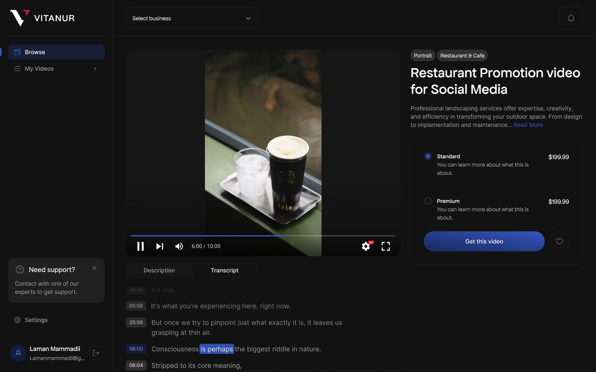
Task: Pause the video playback
Action: point(140,246)
